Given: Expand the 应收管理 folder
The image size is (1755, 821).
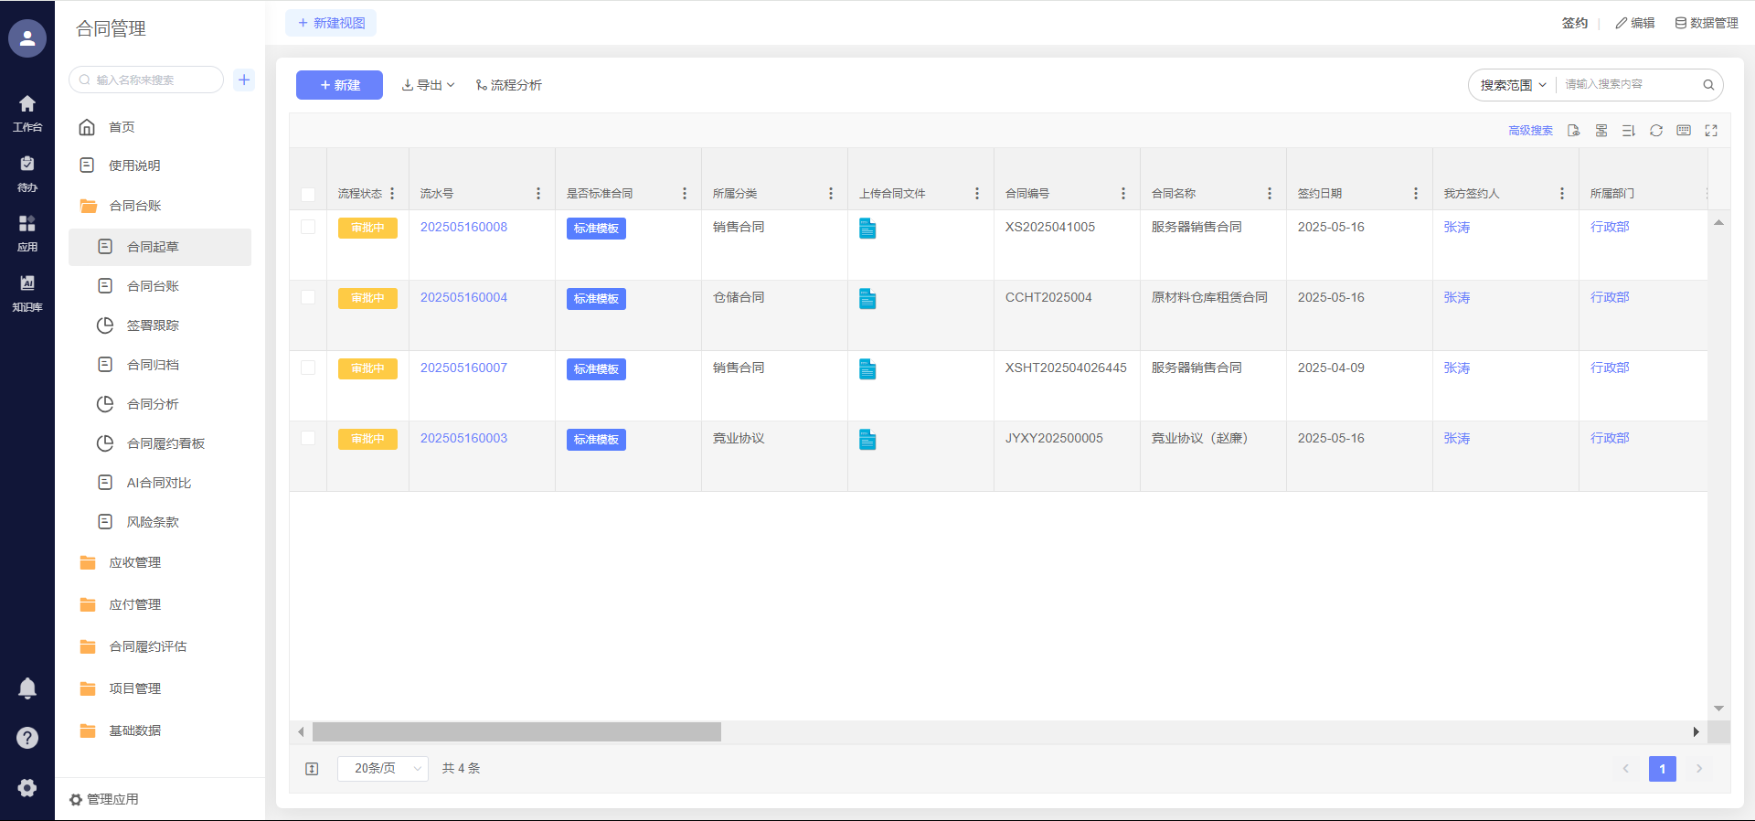Looking at the screenshot, I should (x=134, y=562).
